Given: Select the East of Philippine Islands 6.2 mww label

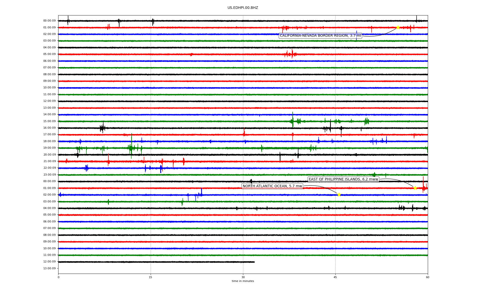Looking at the screenshot, I should pyautogui.click(x=343, y=179).
